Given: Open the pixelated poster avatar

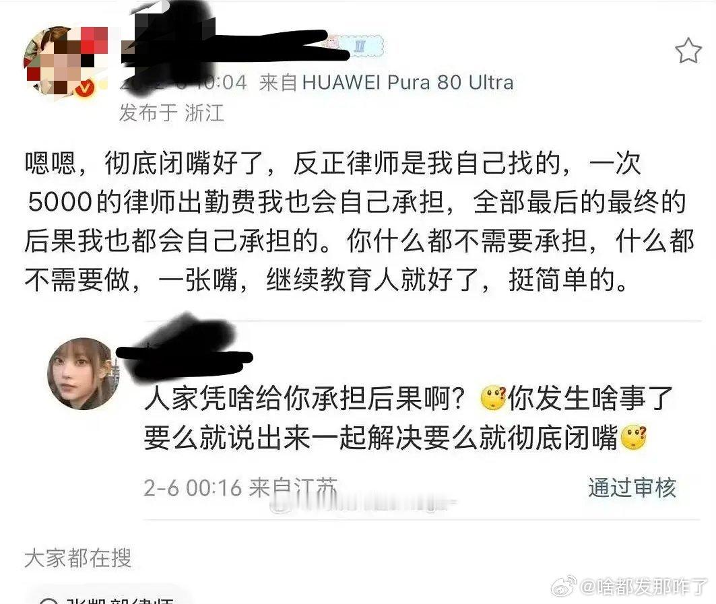Looking at the screenshot, I should [x=65, y=62].
